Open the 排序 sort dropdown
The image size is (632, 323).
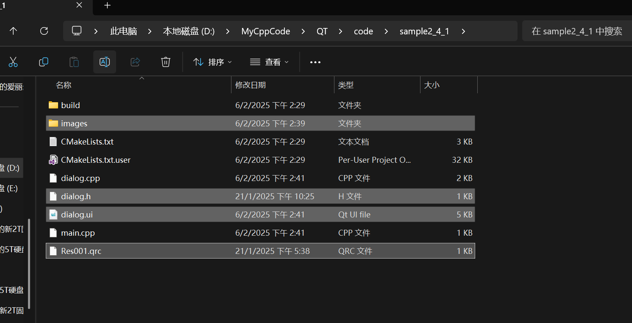pyautogui.click(x=213, y=62)
